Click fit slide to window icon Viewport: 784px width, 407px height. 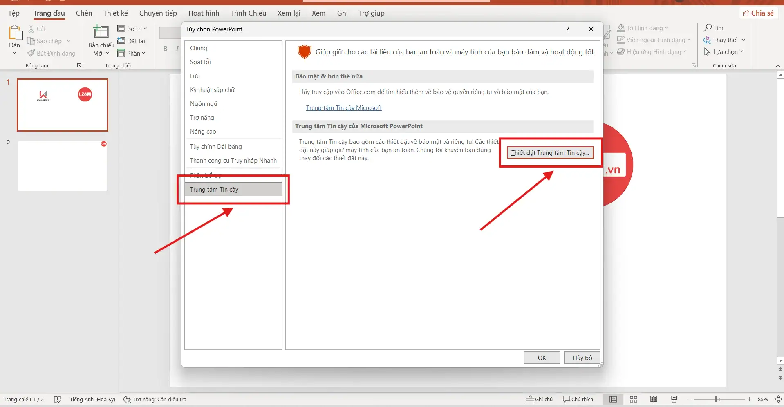pos(778,399)
